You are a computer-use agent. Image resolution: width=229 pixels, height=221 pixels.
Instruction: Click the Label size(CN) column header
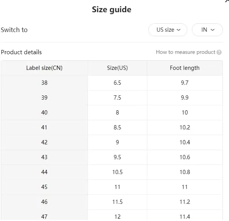point(44,68)
